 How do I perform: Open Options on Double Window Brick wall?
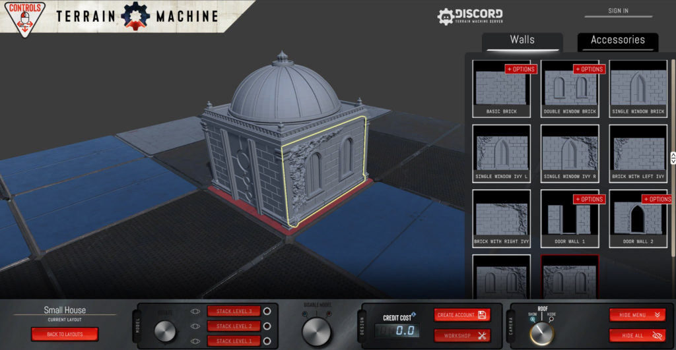coord(589,69)
